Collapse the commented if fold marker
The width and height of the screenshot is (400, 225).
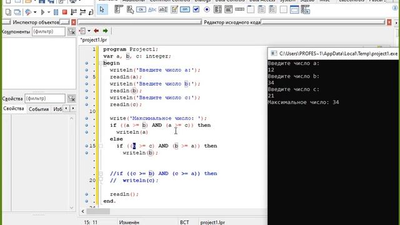pyautogui.click(x=101, y=174)
